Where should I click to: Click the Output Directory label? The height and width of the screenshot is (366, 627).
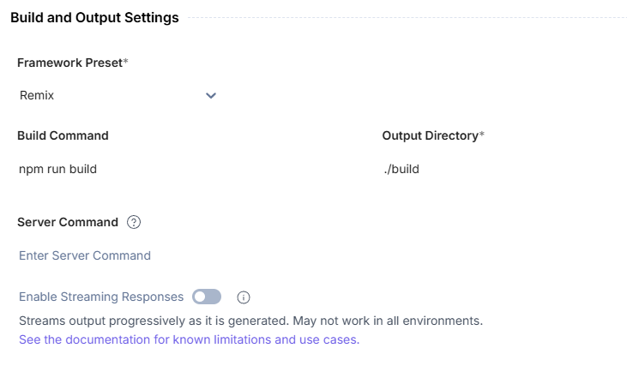point(431,135)
